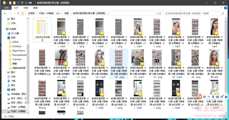Switch to the 共享 ribbon tab
The height and width of the screenshot is (120, 229).
coord(26,8)
